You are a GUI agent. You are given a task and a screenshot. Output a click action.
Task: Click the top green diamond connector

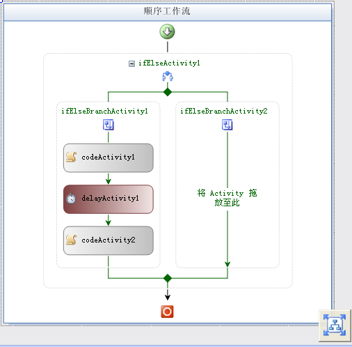[168, 92]
